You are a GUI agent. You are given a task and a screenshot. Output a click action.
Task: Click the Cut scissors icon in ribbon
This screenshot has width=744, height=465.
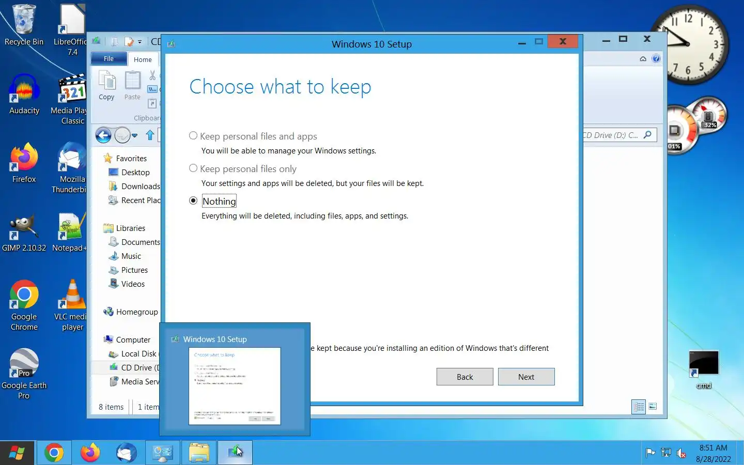[x=152, y=76]
